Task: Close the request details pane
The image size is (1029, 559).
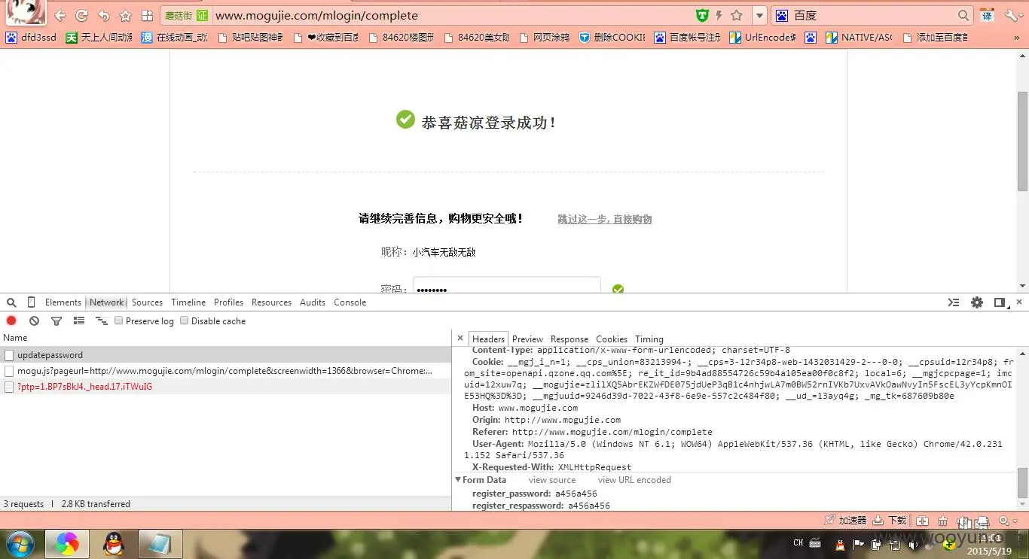Action: tap(460, 339)
